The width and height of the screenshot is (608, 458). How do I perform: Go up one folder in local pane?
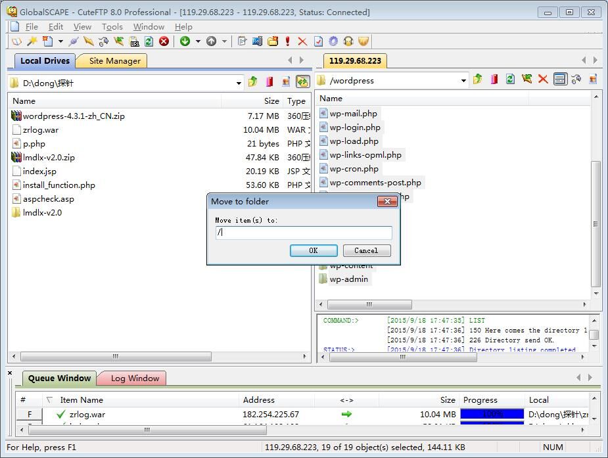253,81
